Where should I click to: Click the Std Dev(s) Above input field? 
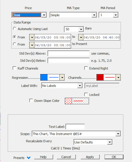pyautogui.click(x=68, y=54)
